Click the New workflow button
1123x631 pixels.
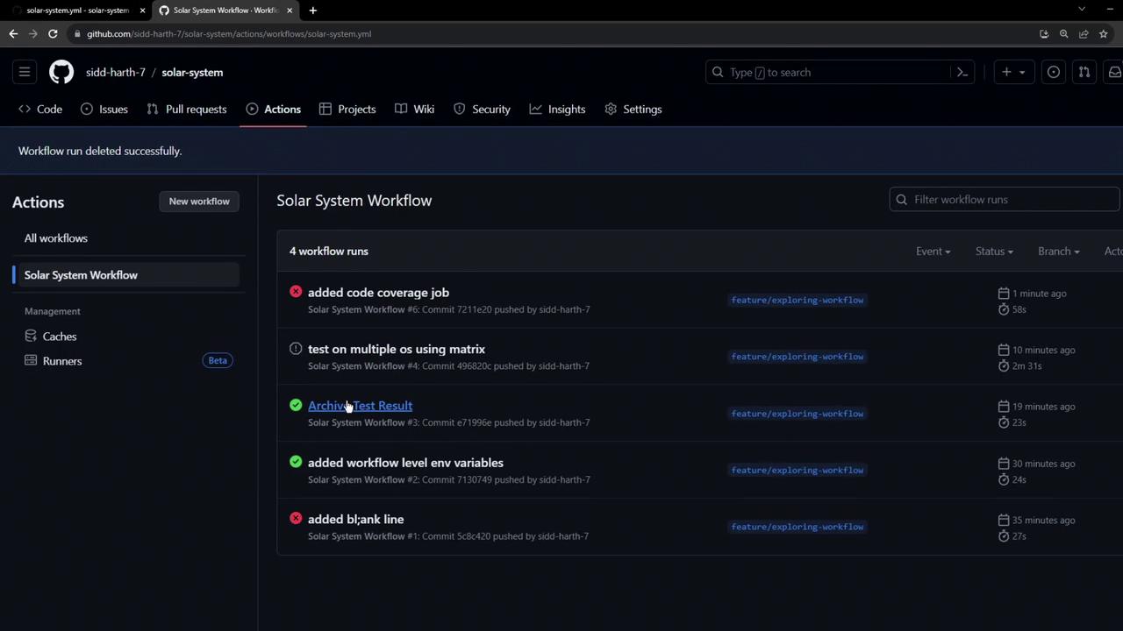[x=199, y=202]
